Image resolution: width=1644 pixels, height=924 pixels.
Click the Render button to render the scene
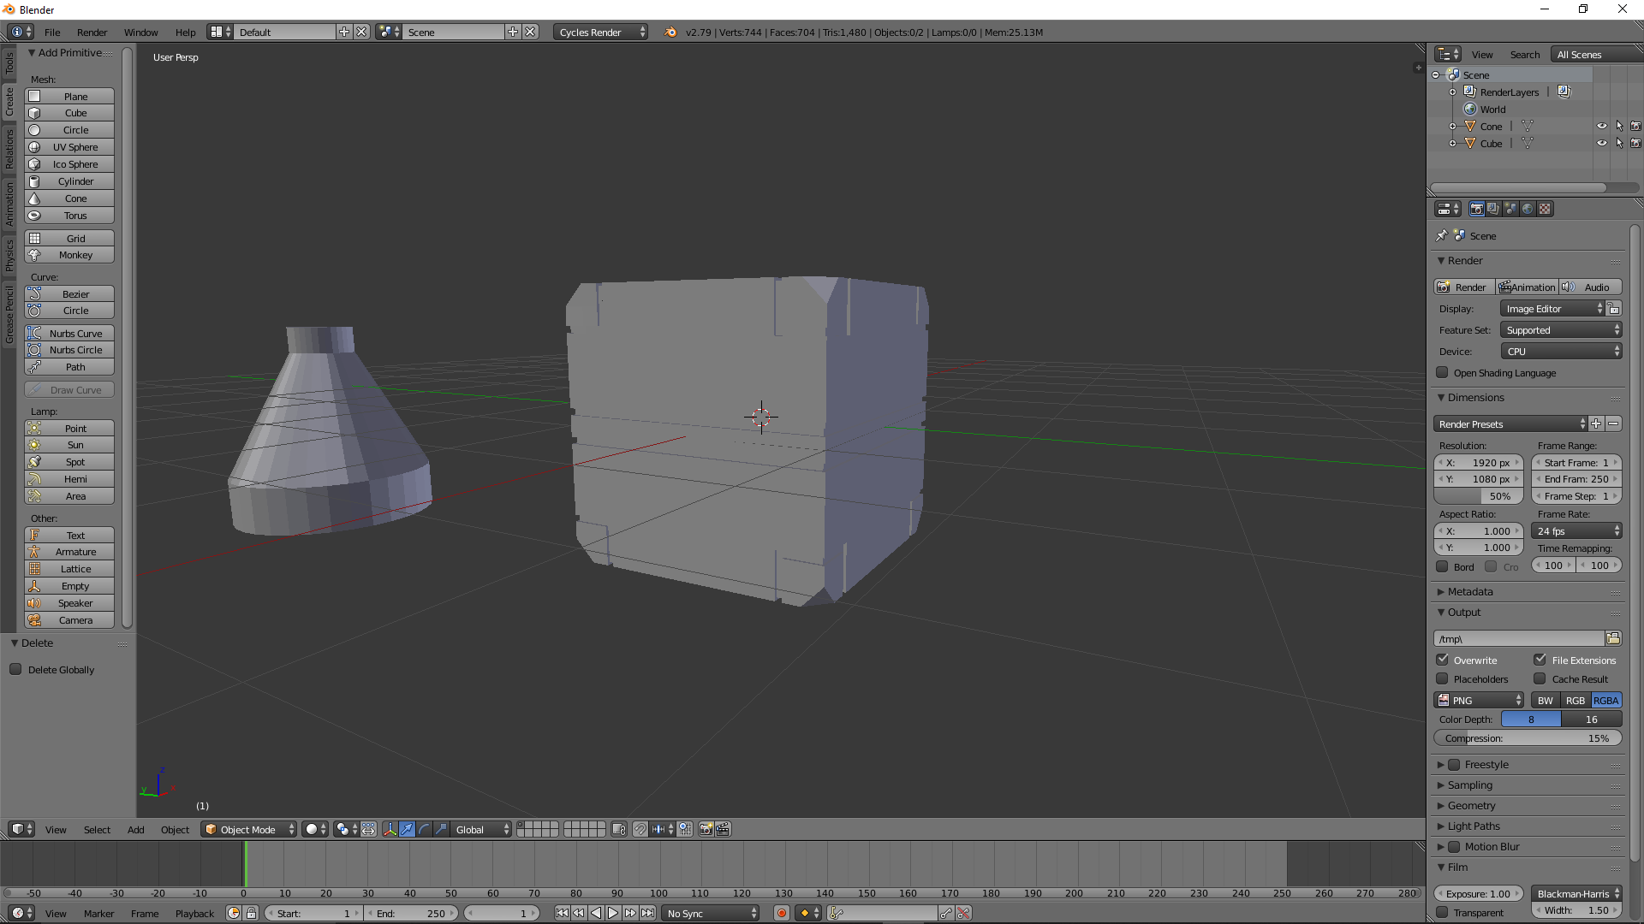1462,287
